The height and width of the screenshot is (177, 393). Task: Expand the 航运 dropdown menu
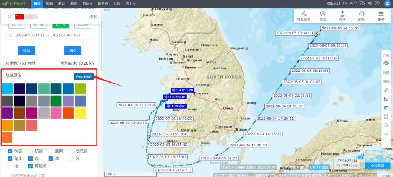(88, 3)
